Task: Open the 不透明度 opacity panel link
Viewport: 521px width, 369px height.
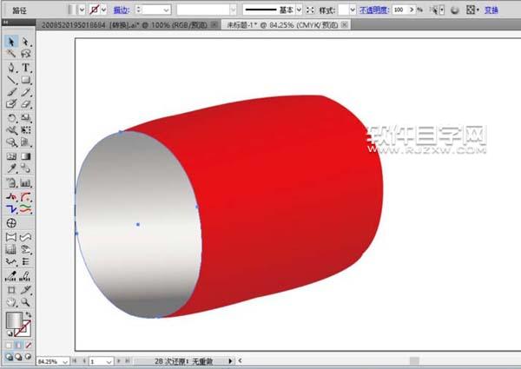Action: 373,10
